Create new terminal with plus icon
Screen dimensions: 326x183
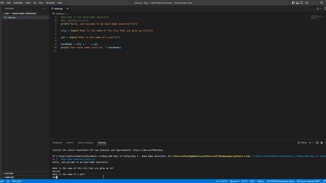pyautogui.click(x=310, y=142)
